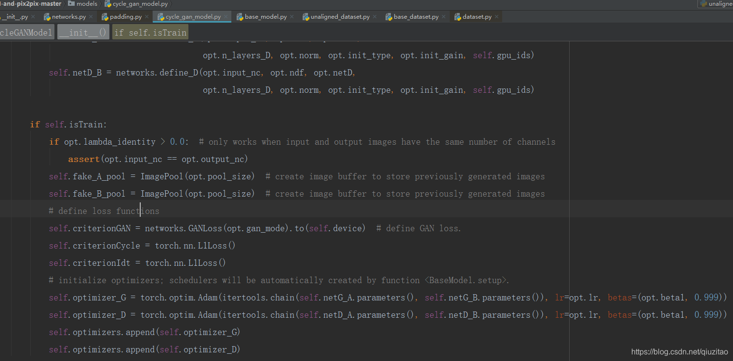Viewport: 733px width, 361px height.
Task: Close the networks.py tab
Action: pyautogui.click(x=91, y=17)
